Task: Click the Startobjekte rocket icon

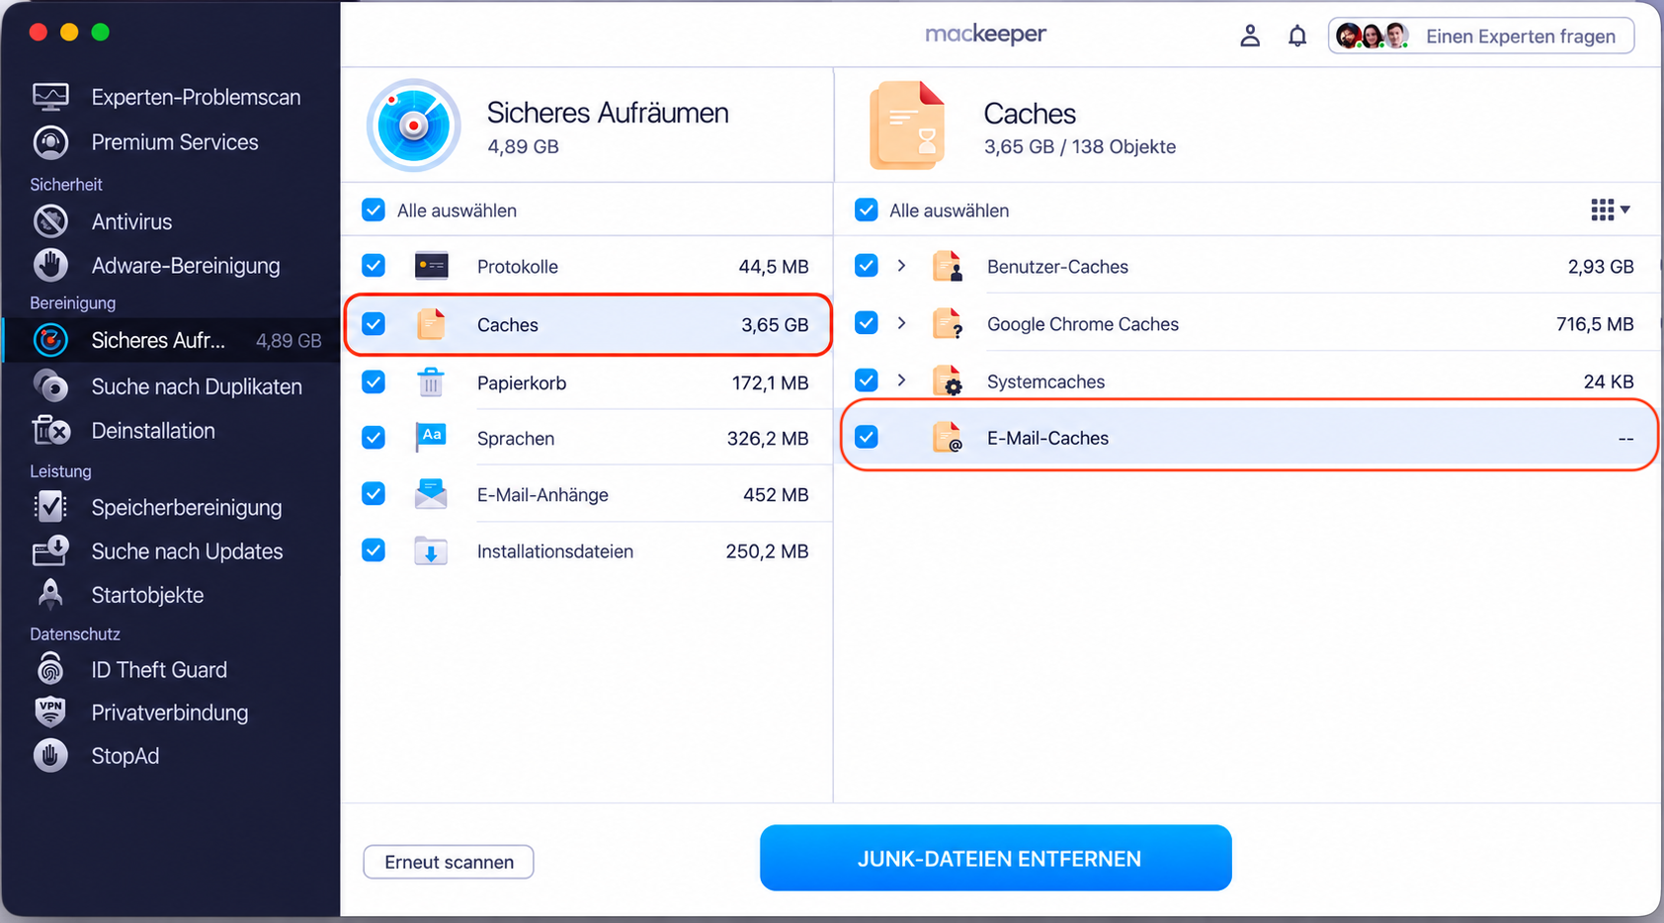Action: pyautogui.click(x=50, y=594)
